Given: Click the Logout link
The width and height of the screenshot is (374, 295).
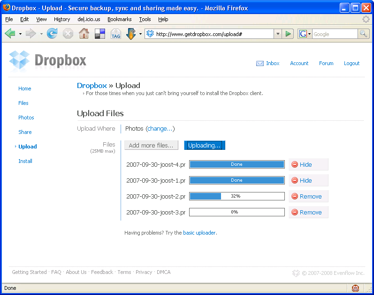Looking at the screenshot, I should 351,63.
